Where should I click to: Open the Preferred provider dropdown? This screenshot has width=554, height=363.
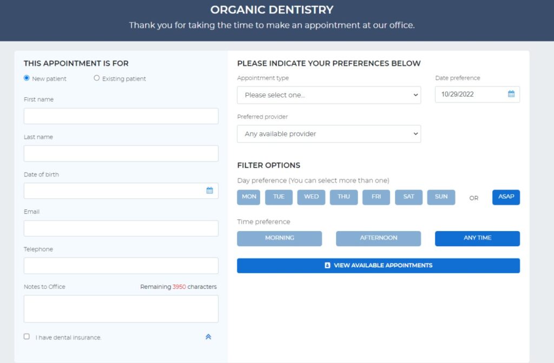[x=328, y=134]
